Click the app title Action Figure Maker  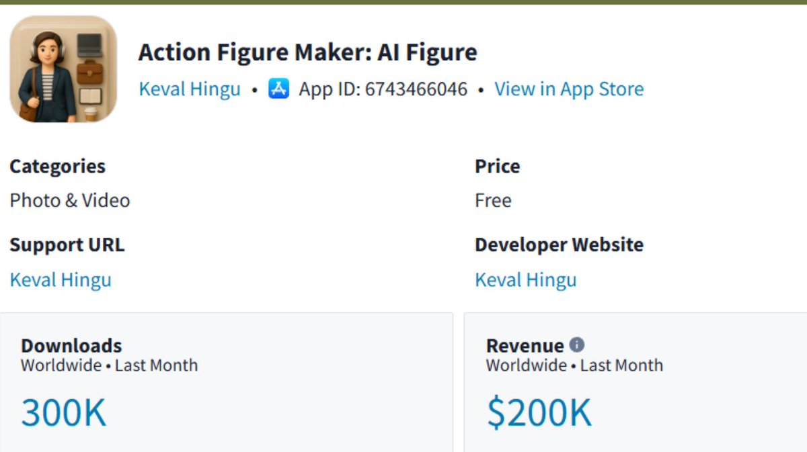[307, 52]
